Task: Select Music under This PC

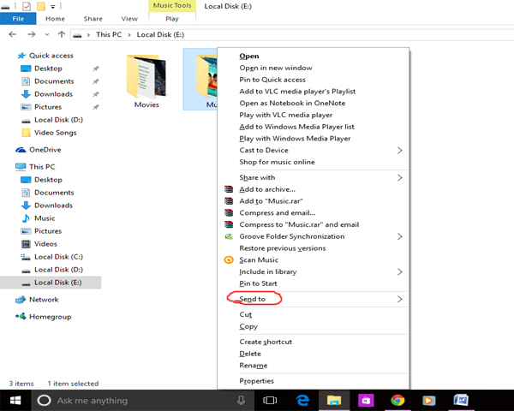Action: (x=45, y=218)
